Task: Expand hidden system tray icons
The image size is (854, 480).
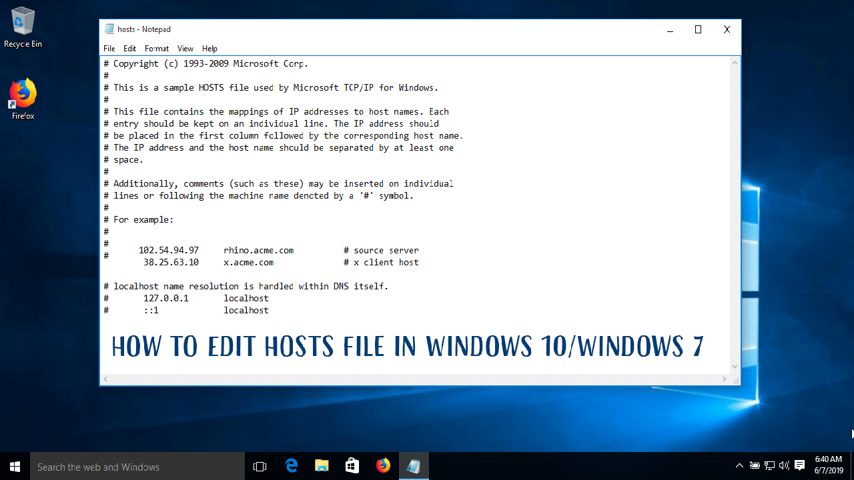Action: (739, 465)
